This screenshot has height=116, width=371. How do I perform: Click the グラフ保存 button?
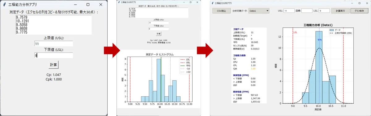pos(359,10)
